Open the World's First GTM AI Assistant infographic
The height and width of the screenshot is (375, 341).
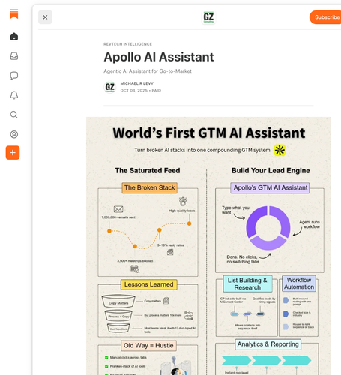click(x=208, y=246)
